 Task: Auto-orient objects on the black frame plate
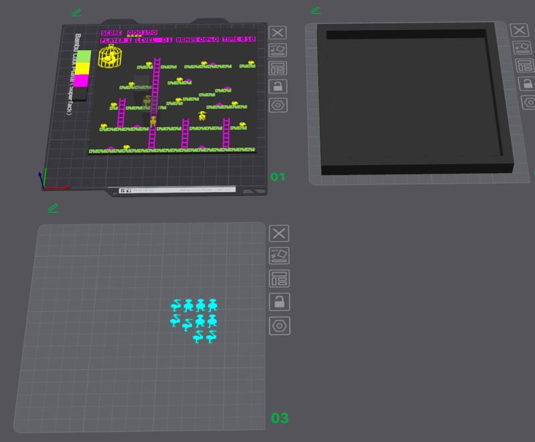(522, 47)
